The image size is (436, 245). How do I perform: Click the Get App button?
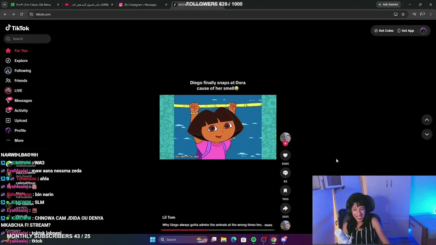pos(405,31)
